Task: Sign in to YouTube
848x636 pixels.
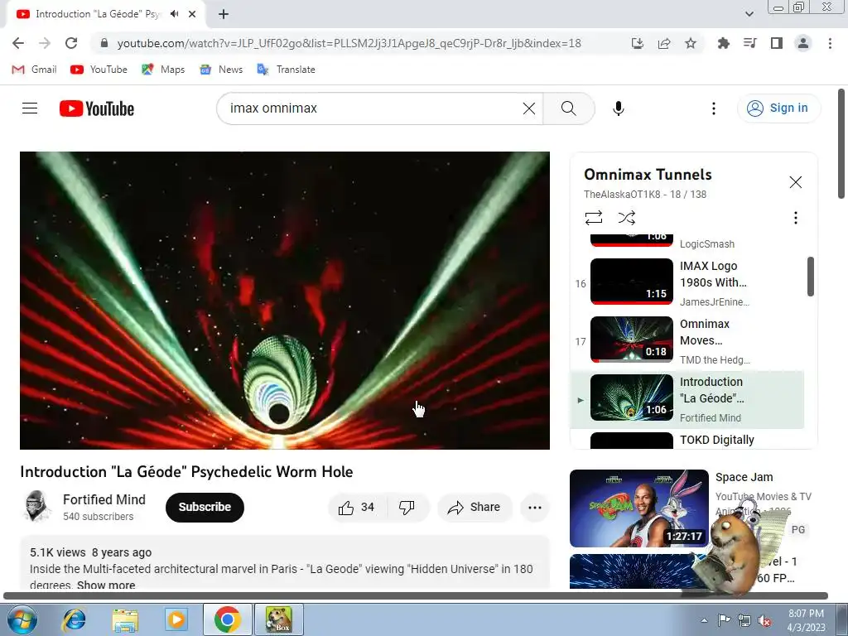Action: point(778,108)
